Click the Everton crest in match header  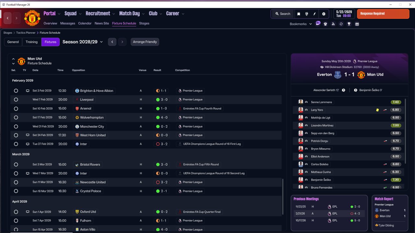[337, 75]
